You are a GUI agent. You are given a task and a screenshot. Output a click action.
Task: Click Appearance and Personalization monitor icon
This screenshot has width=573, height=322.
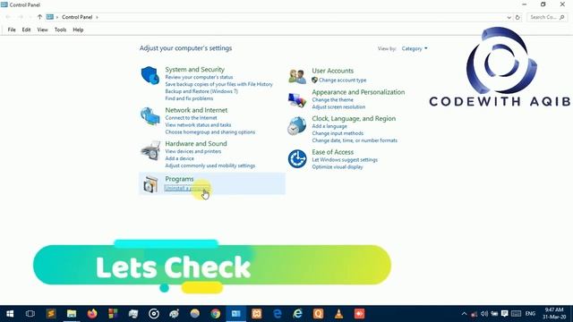click(x=297, y=99)
